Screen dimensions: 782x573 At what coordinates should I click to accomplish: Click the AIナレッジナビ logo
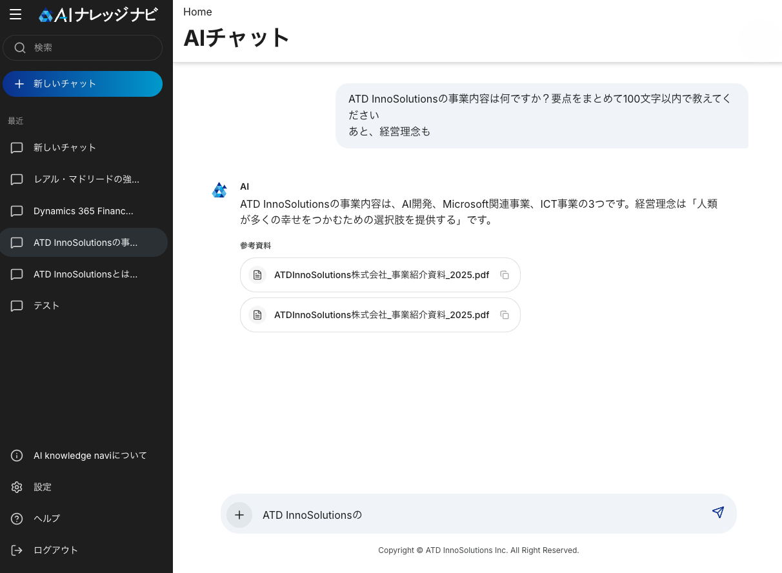[97, 15]
